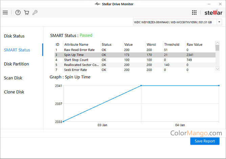Screen dimensions: 226x159
Task: Switch to Clone Disk section
Action: [14, 92]
